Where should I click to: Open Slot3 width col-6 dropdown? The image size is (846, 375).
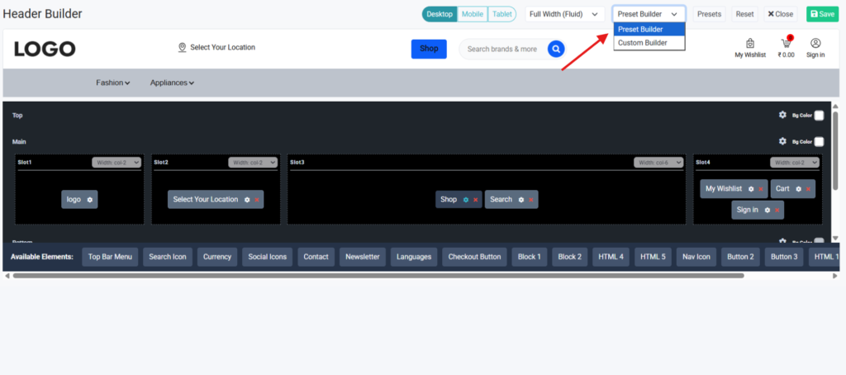click(658, 162)
